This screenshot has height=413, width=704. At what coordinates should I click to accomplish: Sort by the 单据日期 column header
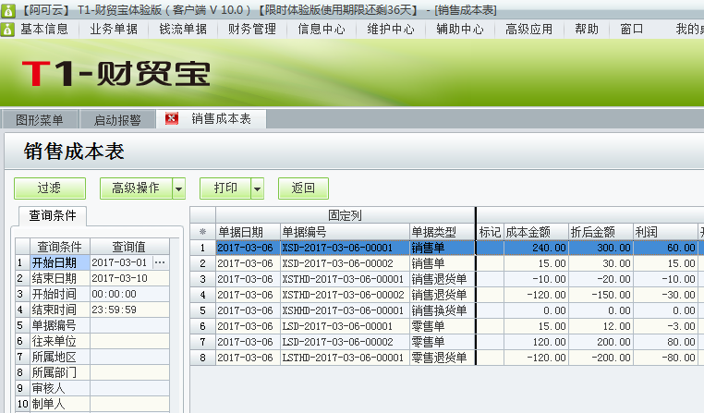coord(248,232)
